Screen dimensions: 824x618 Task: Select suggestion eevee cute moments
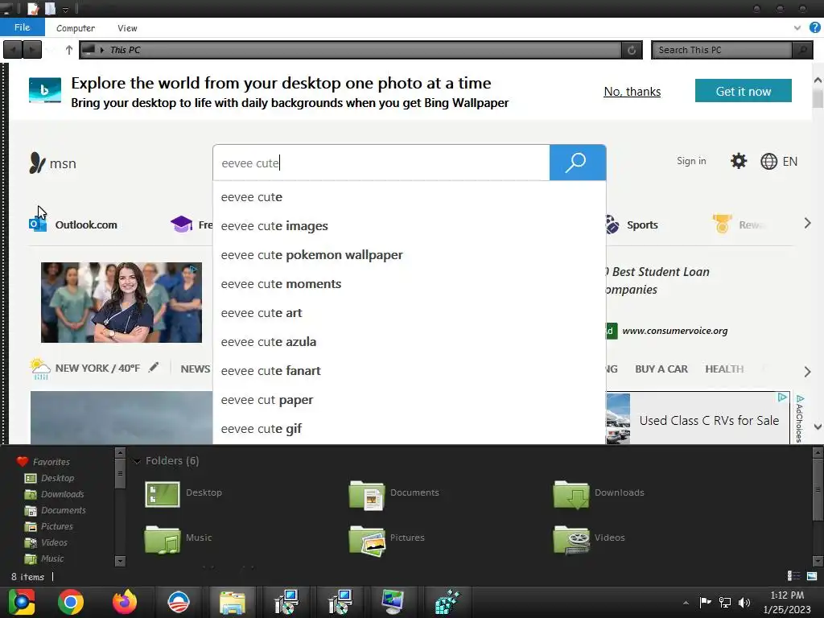click(x=410, y=284)
